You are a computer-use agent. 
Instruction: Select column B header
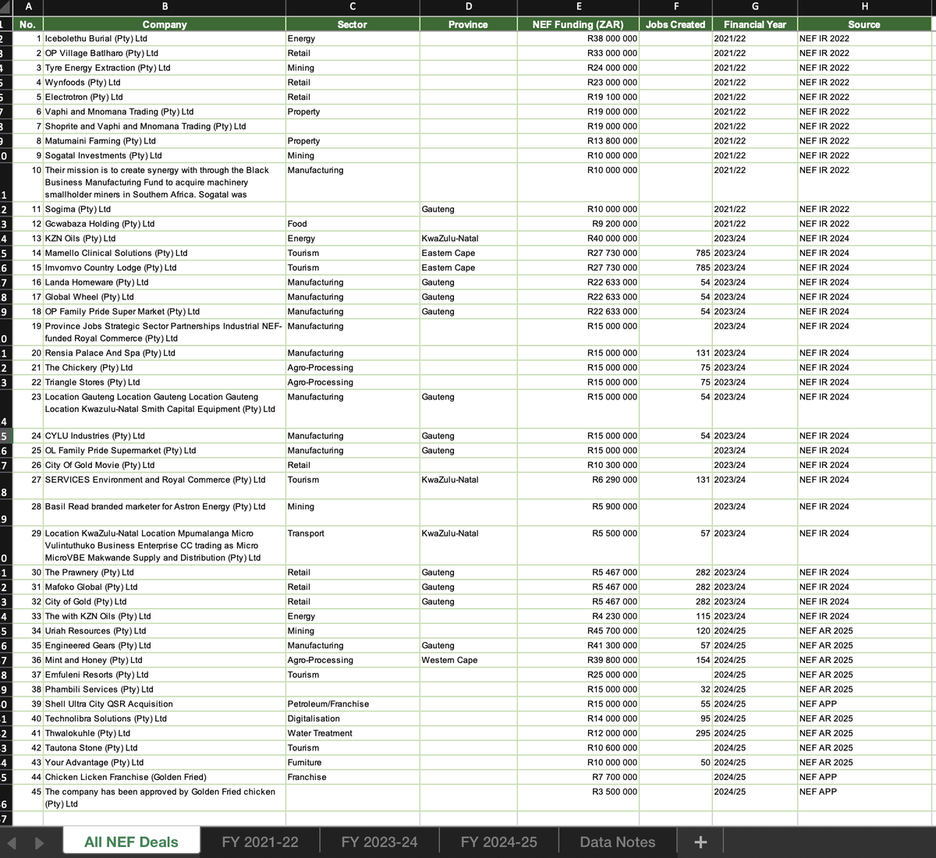(x=165, y=7)
